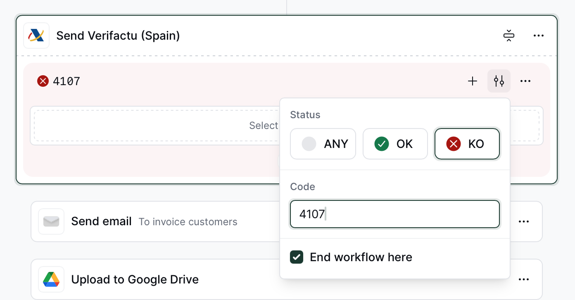Click the Send email envelope icon
The width and height of the screenshot is (575, 300).
click(x=51, y=221)
